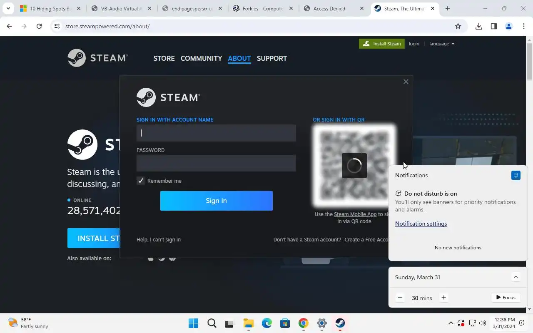Click the password input field
The height and width of the screenshot is (333, 533).
(216, 163)
